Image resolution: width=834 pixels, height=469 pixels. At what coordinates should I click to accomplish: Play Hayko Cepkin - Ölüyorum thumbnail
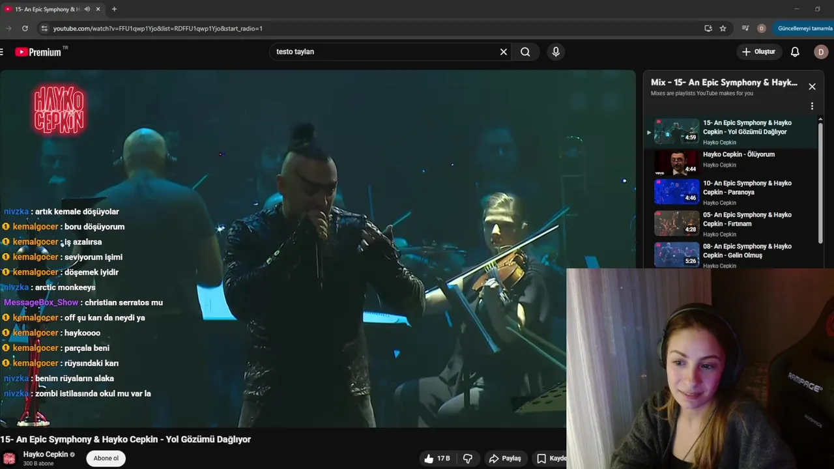coord(676,163)
